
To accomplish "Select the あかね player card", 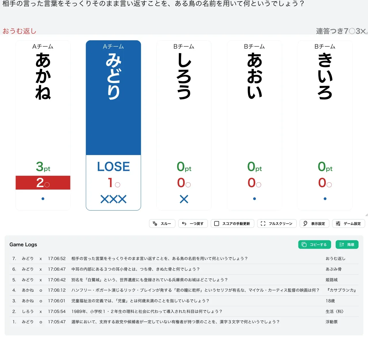I will 43,125.
